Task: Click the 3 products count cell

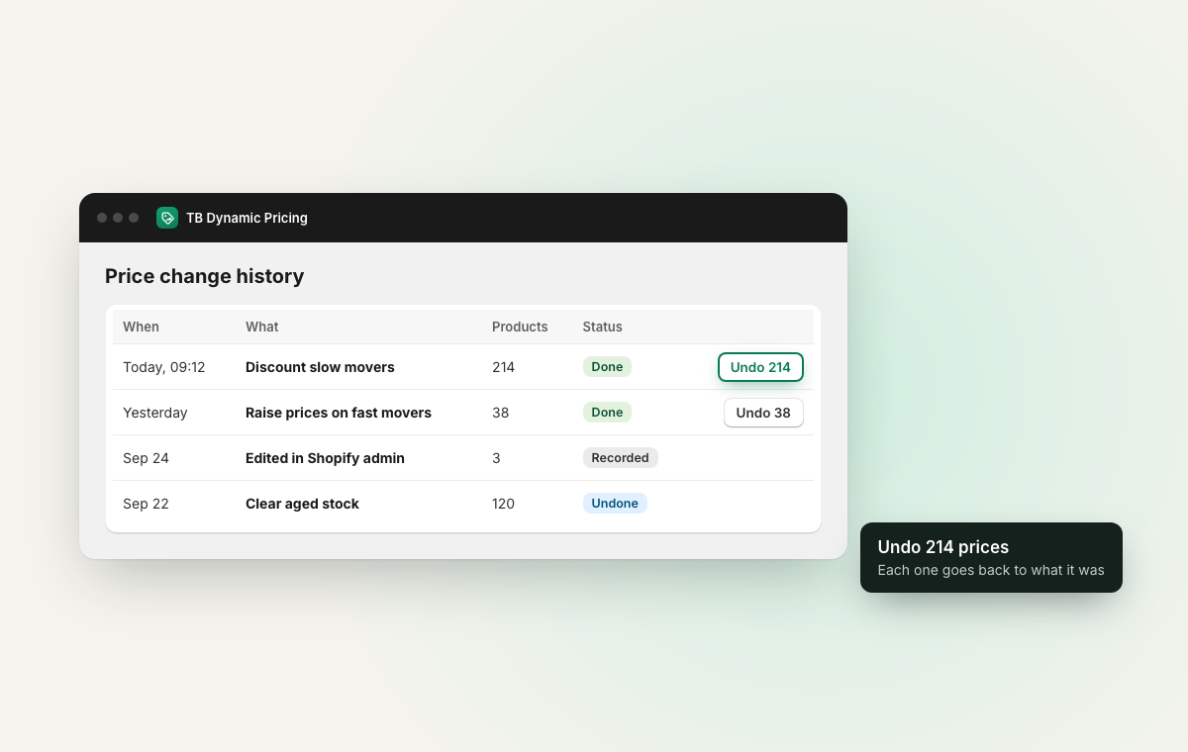Action: 496,458
